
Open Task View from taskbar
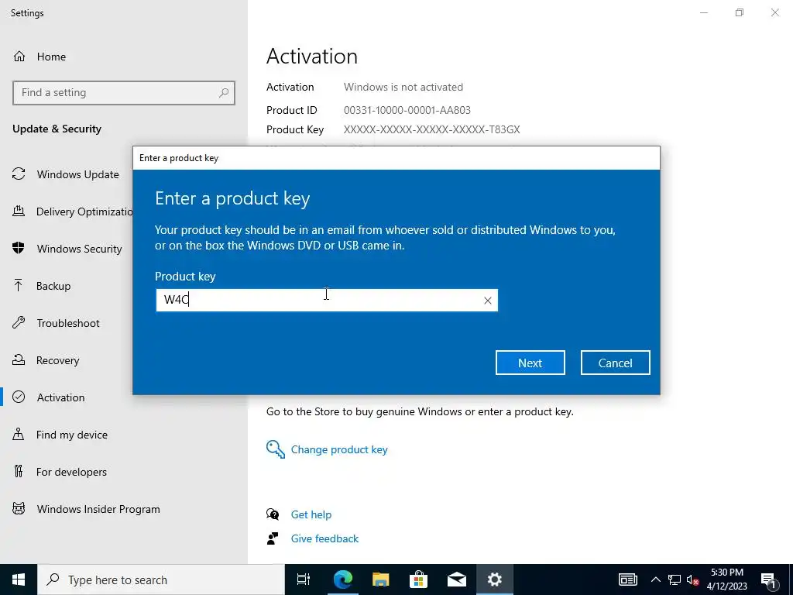pos(304,580)
